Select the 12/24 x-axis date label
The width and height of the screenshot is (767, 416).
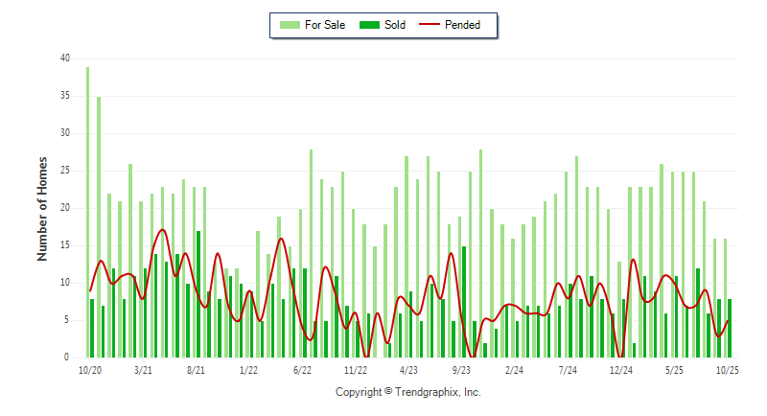tap(620, 370)
